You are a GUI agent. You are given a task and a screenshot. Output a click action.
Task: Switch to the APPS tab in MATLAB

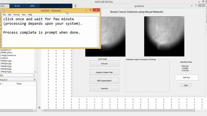coord(32,6)
